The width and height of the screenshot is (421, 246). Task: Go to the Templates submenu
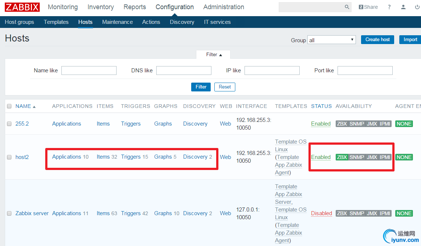[56, 22]
